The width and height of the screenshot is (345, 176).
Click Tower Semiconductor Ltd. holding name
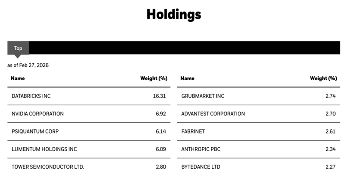tap(48, 167)
